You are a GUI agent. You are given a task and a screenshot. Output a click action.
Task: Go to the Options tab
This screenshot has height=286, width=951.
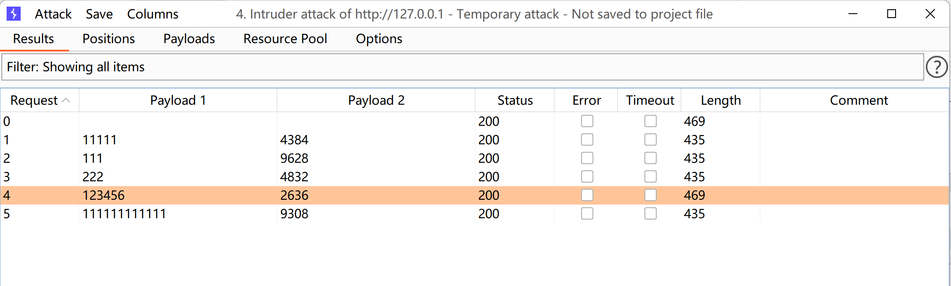coord(379,39)
